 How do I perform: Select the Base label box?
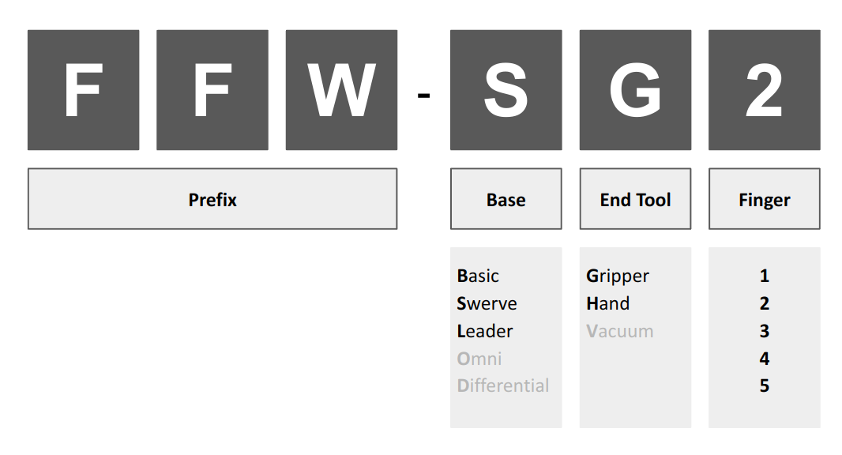(x=506, y=199)
